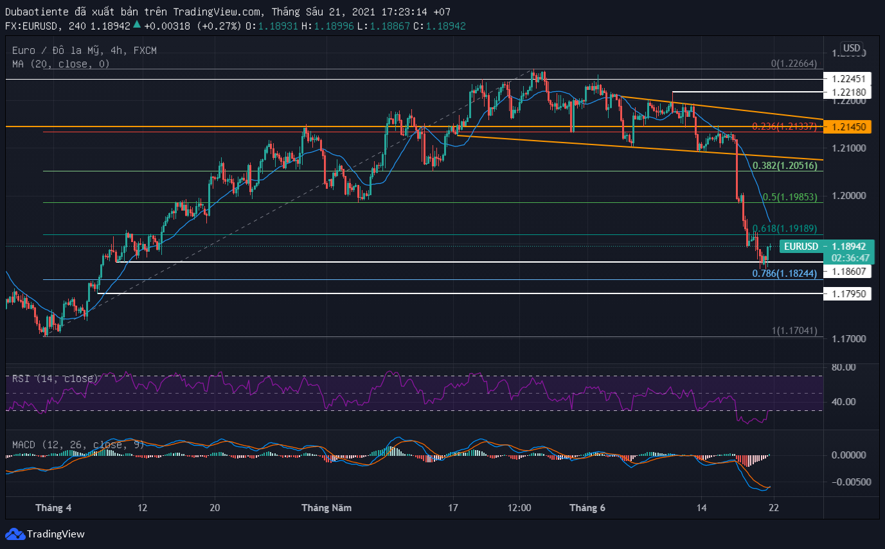Click the 02:36:47 candle countdown timer
Image resolution: width=885 pixels, height=549 pixels.
pyautogui.click(x=850, y=258)
